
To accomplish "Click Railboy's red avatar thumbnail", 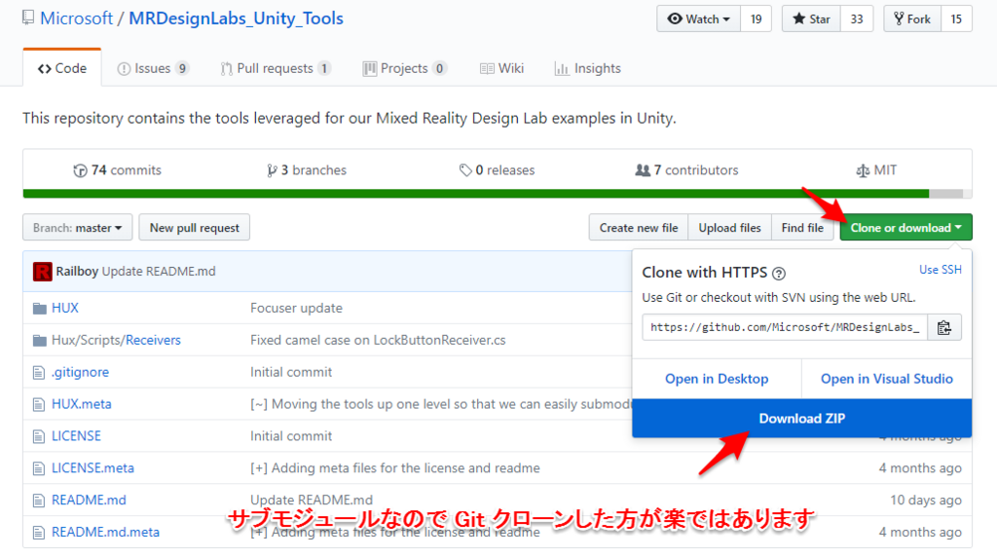I will tap(43, 272).
